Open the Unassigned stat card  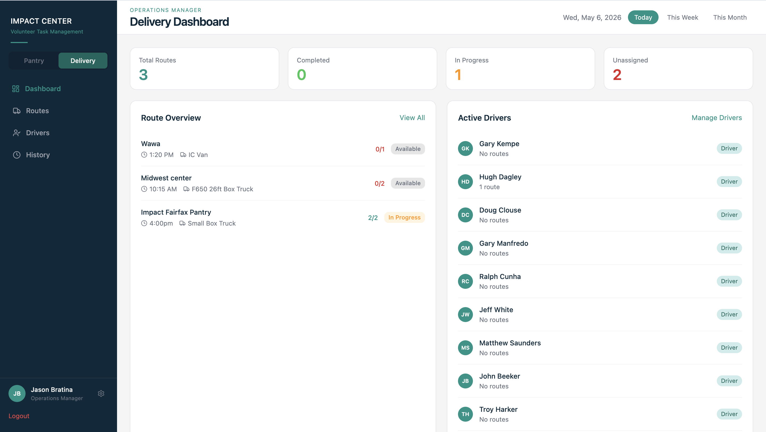point(678,69)
